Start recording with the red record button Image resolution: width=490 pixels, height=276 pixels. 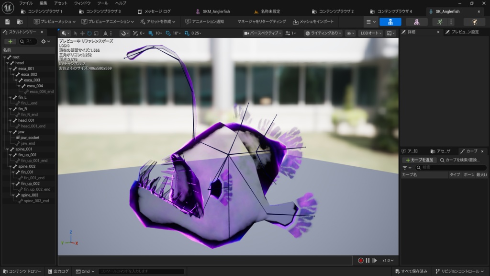click(x=361, y=260)
